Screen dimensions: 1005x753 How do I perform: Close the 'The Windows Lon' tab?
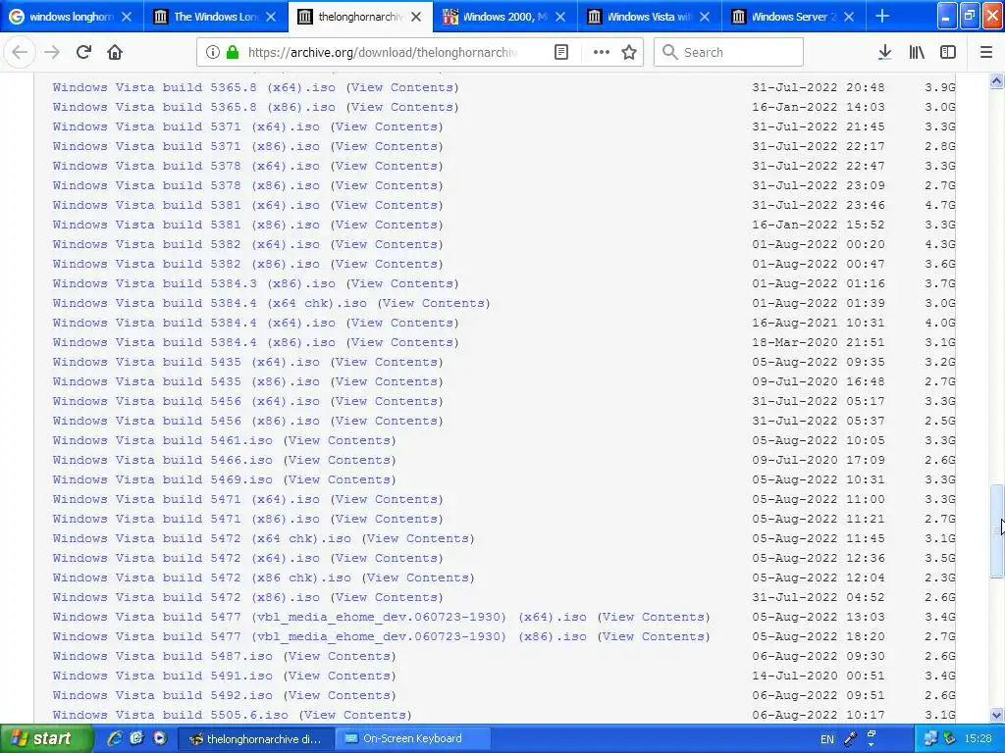point(271,17)
